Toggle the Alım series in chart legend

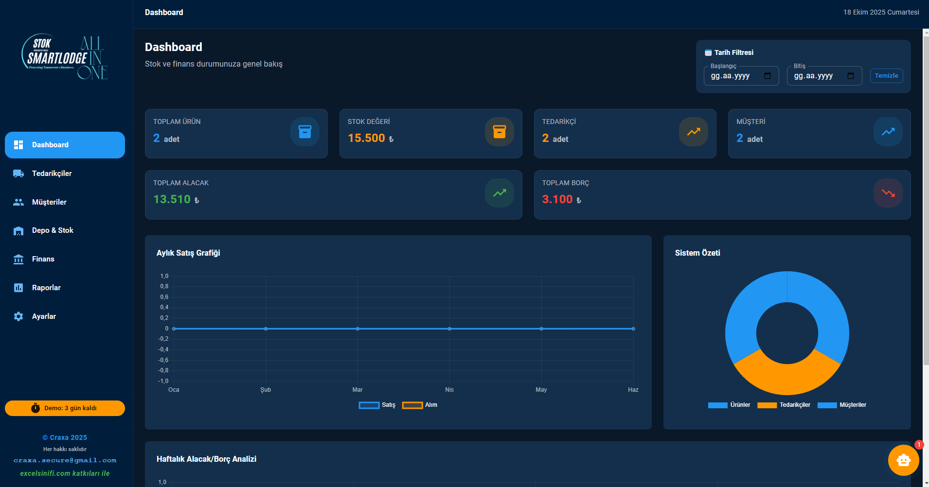420,405
